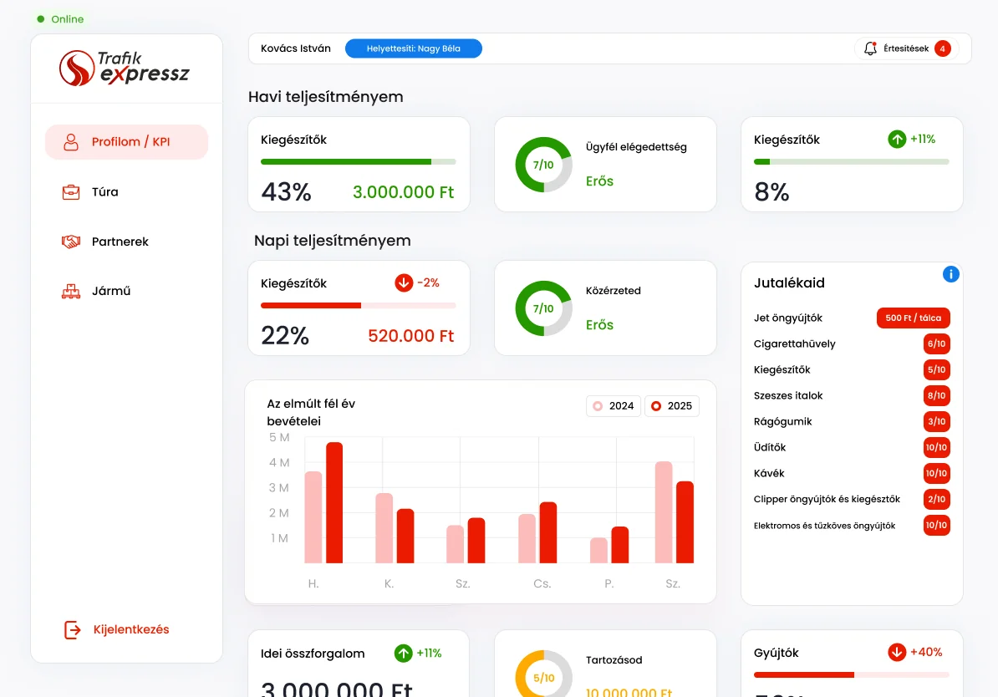Screen dimensions: 998x697
Task: Click the Trafik Expressz flame logo
Action: pos(77,68)
